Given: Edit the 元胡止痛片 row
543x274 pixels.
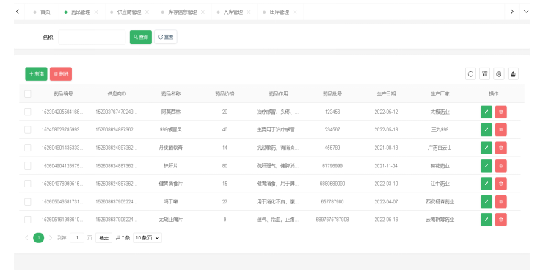Looking at the screenshot, I should (x=486, y=220).
